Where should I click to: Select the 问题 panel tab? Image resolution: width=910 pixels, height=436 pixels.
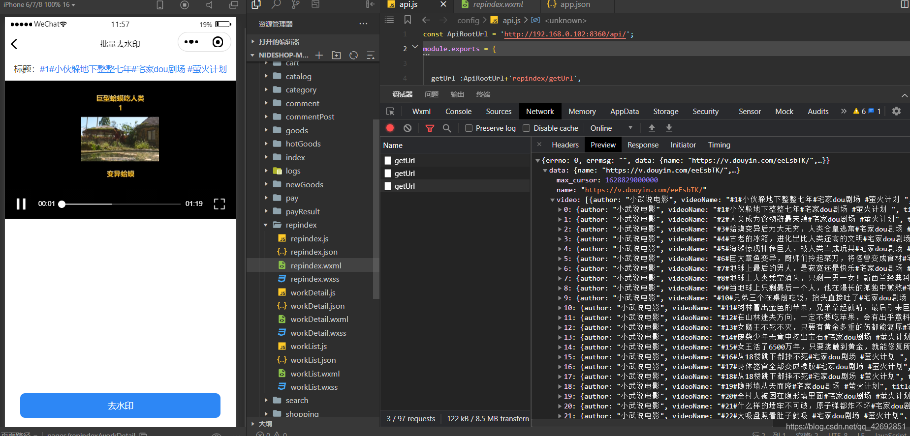pyautogui.click(x=432, y=94)
